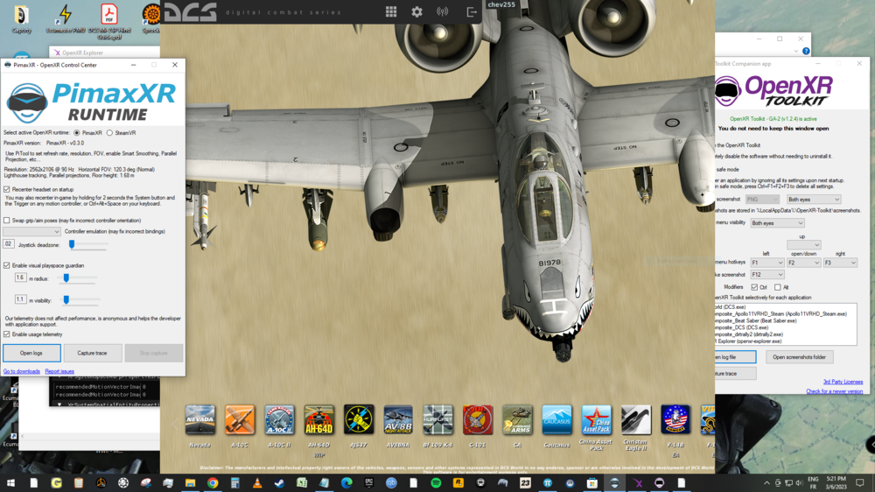The height and width of the screenshot is (492, 875).
Task: Adjust the Joystick deadzone slider
Action: click(x=72, y=244)
